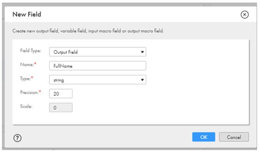
Task: Click the disabled Scale box showing 0
Action: [61, 107]
